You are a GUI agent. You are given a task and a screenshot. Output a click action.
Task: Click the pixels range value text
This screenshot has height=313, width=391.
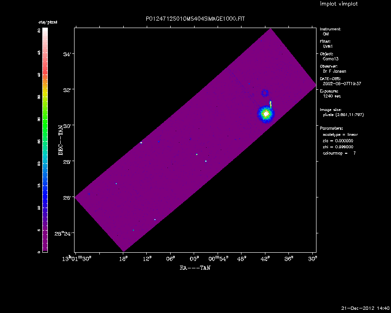[x=343, y=115]
